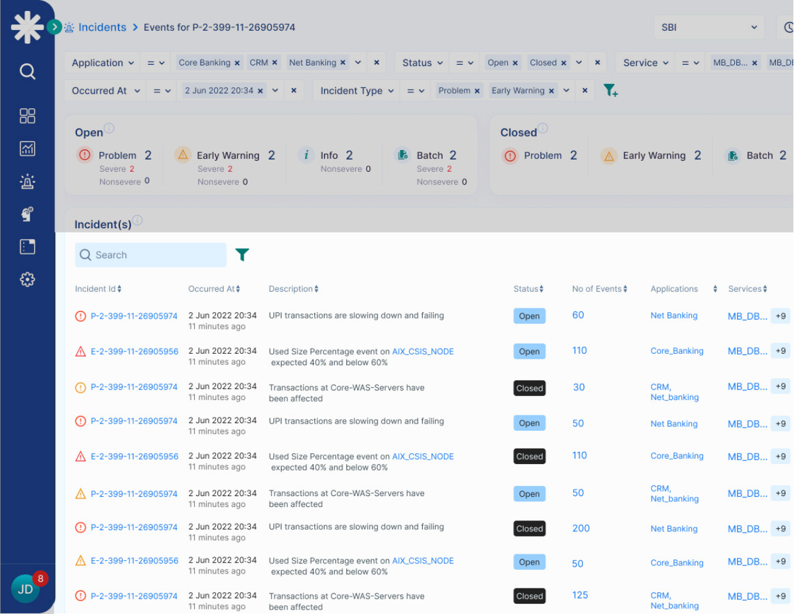Open the AIX_CSIS_NODE link in second row
This screenshot has width=794, height=614.
point(423,351)
